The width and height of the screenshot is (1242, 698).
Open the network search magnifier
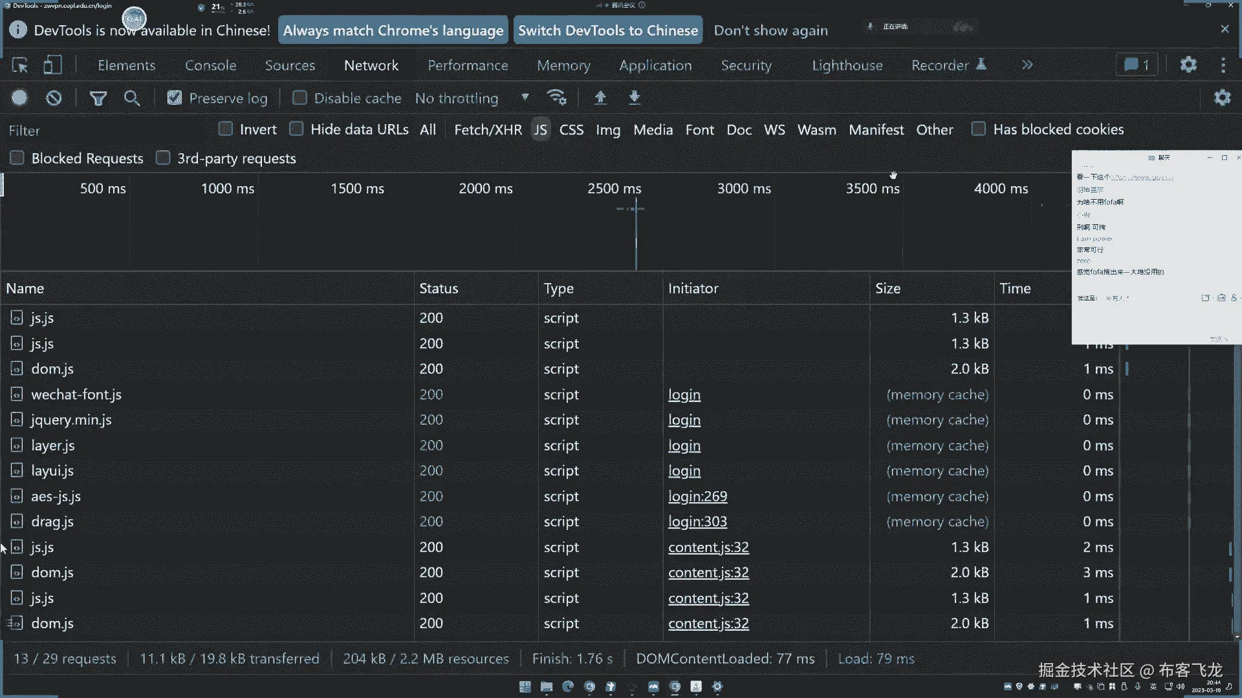point(132,98)
